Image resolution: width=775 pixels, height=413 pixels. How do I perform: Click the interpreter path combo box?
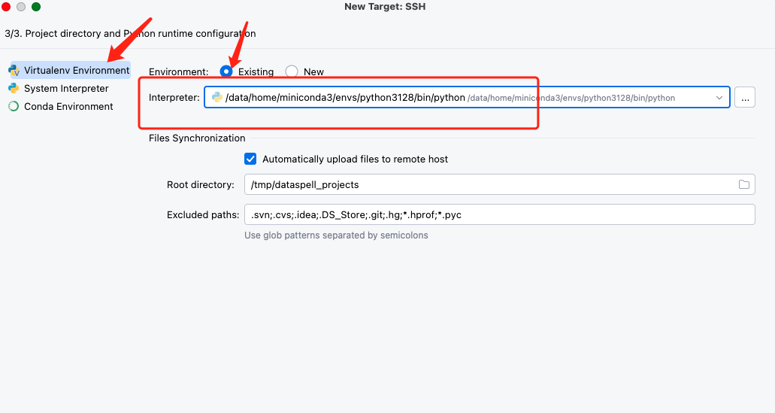[467, 98]
